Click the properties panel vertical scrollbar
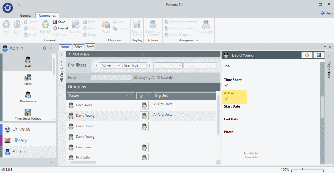The height and width of the screenshot is (173, 334). pyautogui.click(x=322, y=107)
